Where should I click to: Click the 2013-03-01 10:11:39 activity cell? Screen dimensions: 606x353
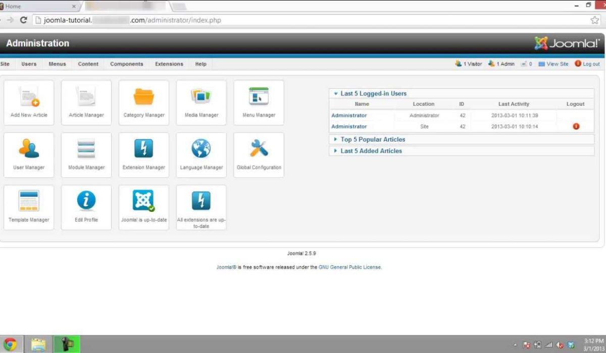pyautogui.click(x=514, y=115)
